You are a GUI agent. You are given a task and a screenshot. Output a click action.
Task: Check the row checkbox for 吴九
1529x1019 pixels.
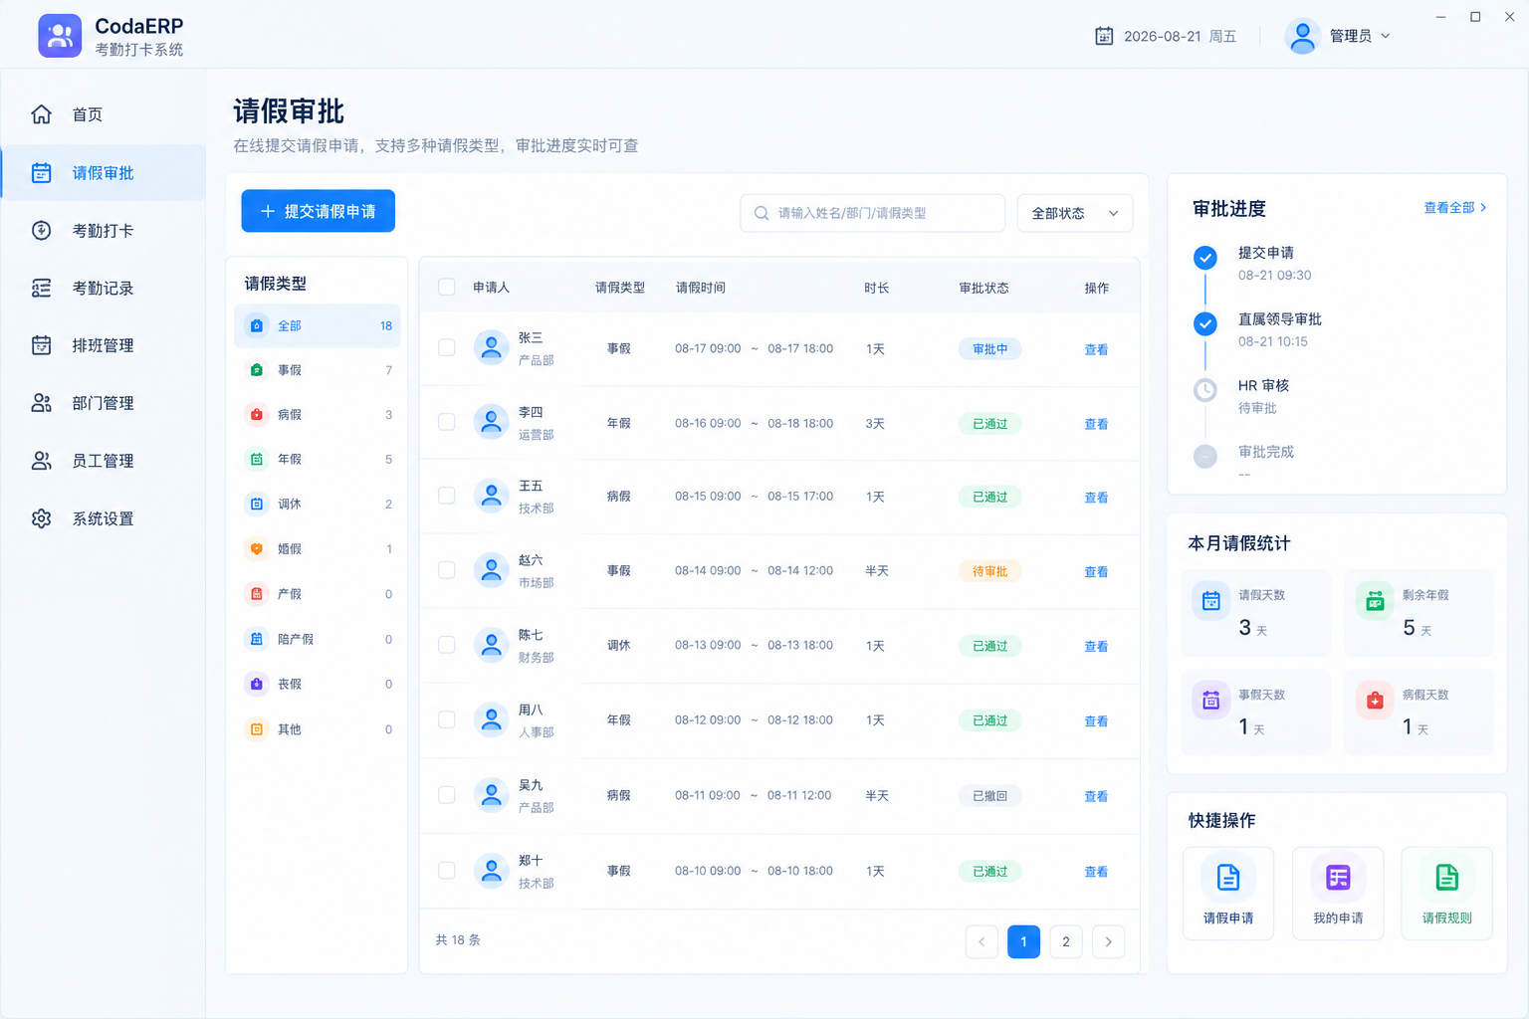447,795
